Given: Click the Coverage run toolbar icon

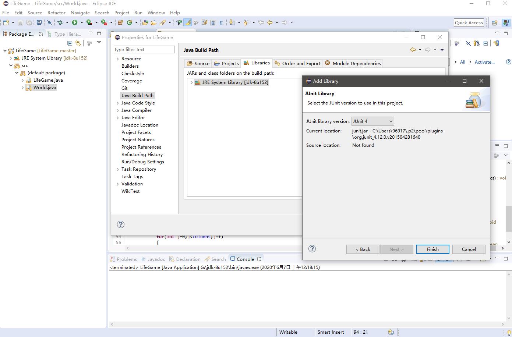Looking at the screenshot, I should [x=89, y=22].
